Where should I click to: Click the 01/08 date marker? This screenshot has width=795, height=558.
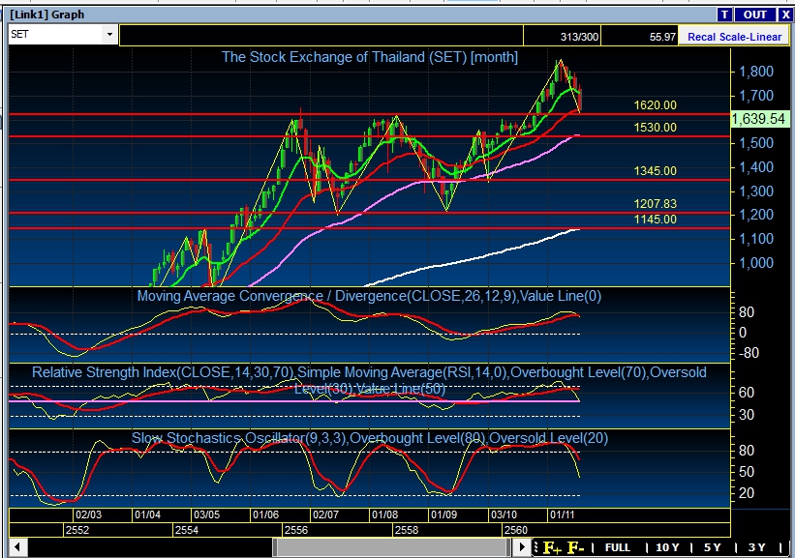[384, 514]
